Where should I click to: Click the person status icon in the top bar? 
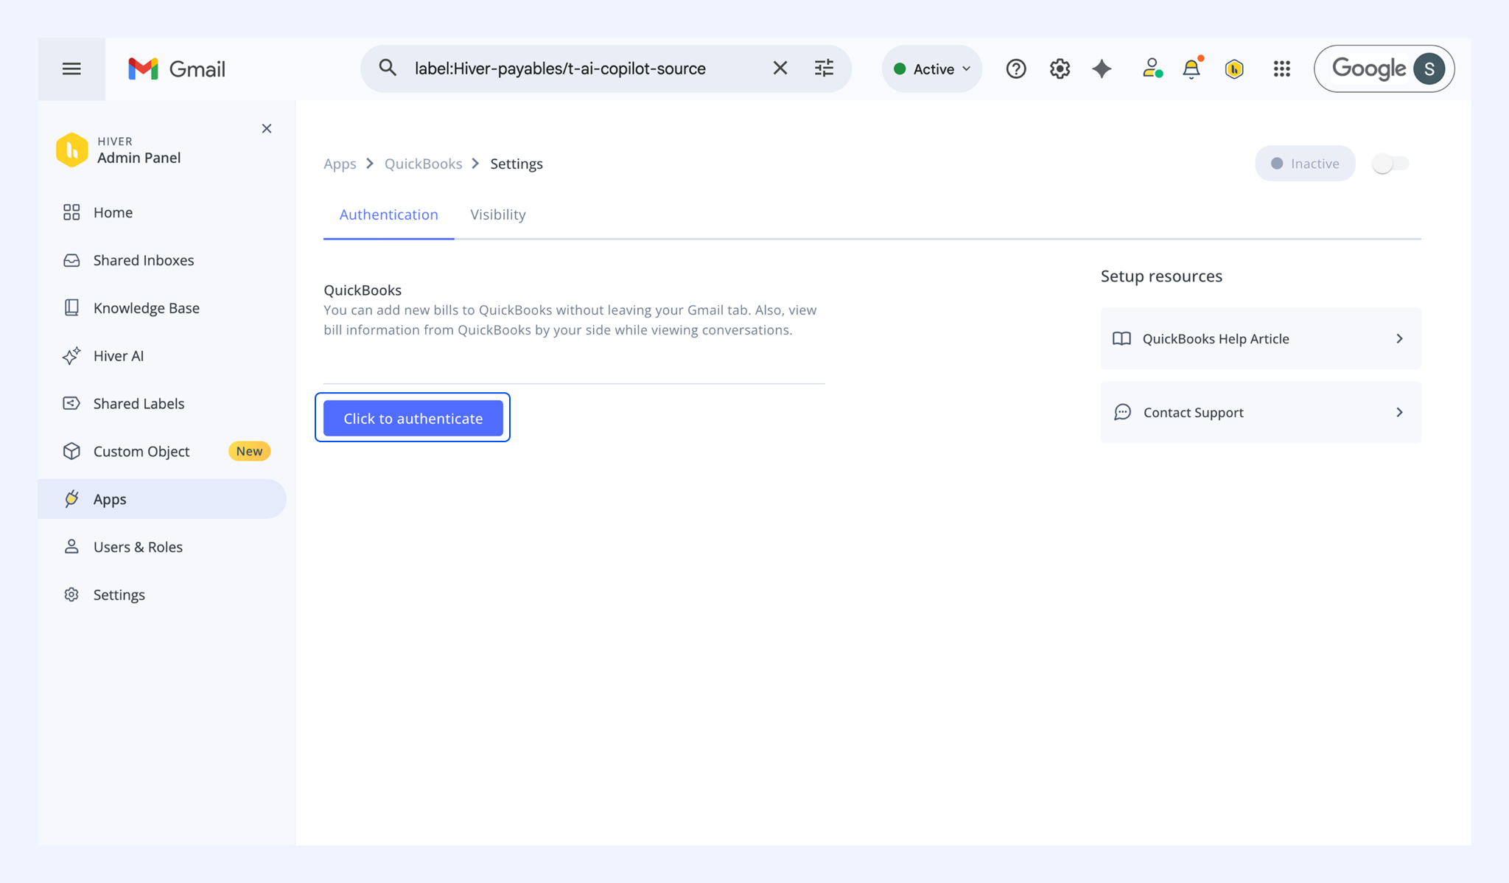tap(1152, 69)
